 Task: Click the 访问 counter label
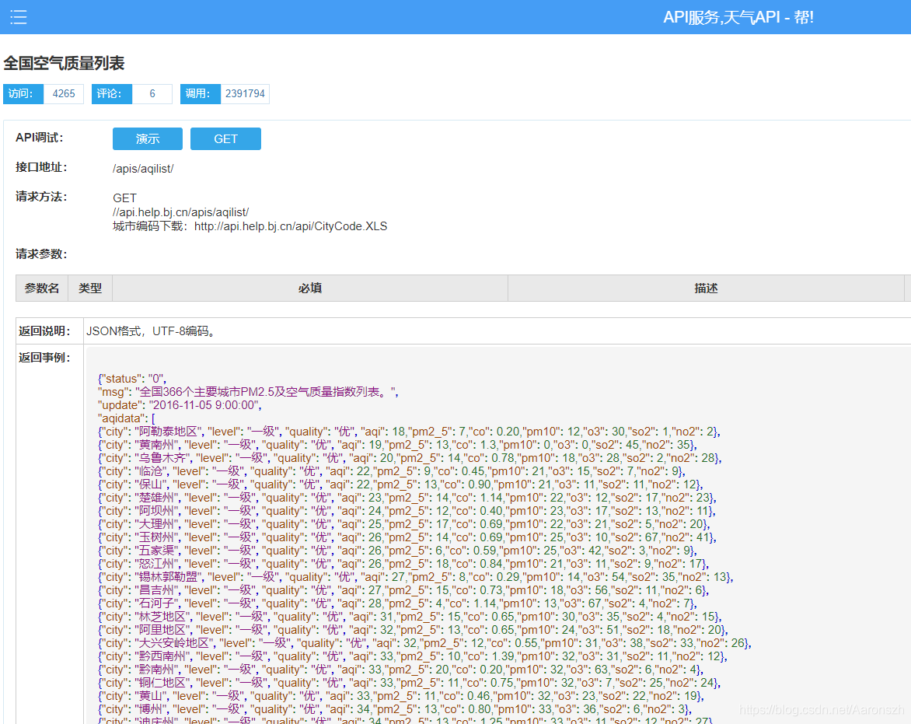tap(23, 93)
